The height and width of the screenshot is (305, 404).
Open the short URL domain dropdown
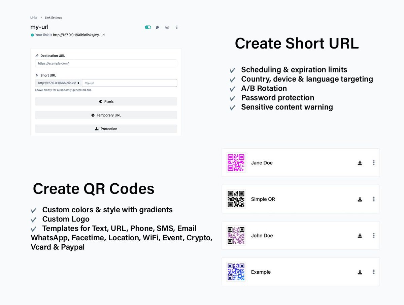59,83
